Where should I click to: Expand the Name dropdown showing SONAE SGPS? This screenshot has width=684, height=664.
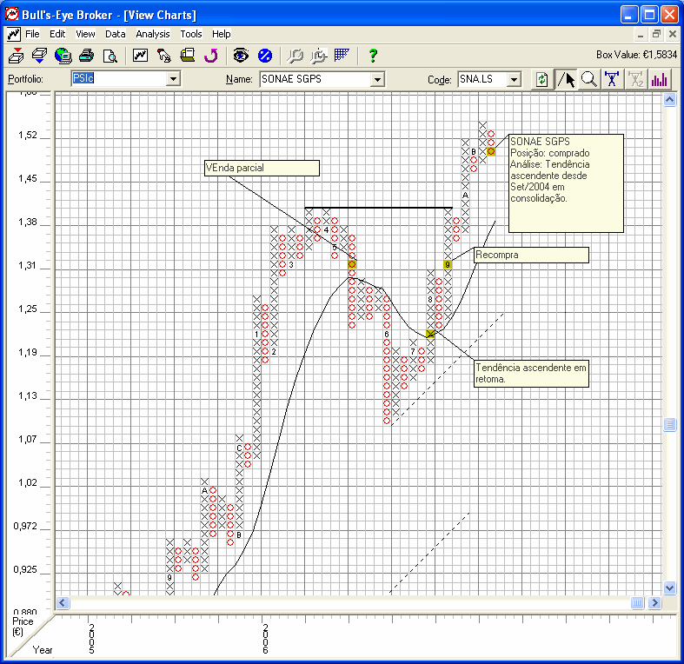377,79
